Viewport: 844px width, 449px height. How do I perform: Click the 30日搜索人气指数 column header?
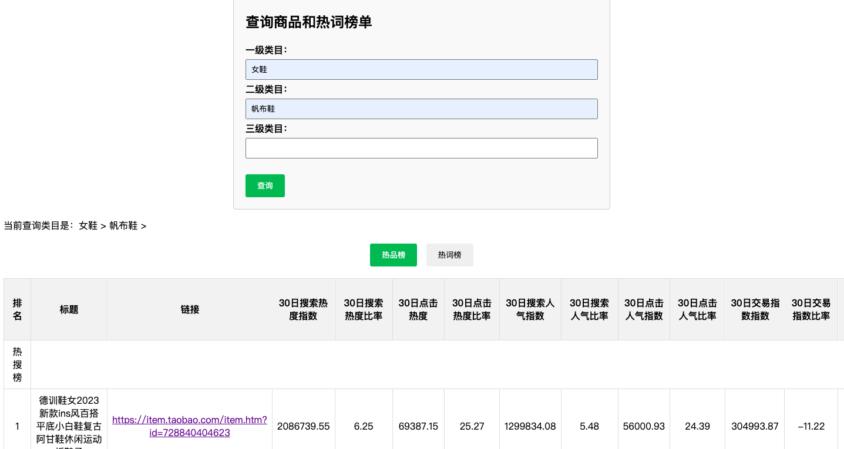[530, 309]
